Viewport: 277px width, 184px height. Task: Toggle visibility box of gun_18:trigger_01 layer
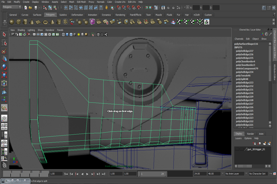237,149
